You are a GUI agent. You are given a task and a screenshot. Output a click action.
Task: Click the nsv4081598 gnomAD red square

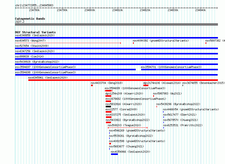[x=110, y=144]
